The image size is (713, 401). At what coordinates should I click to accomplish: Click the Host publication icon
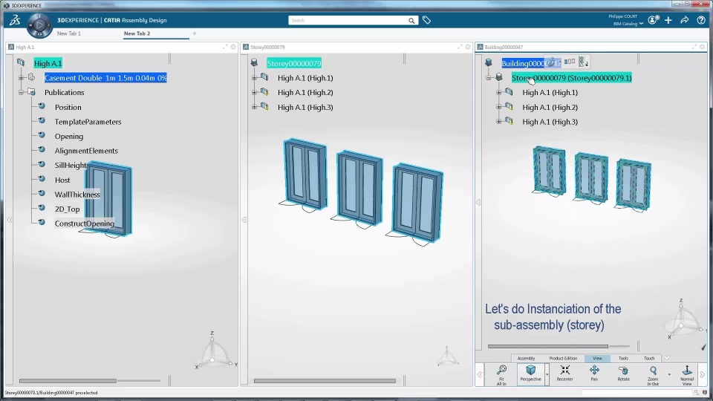coord(42,179)
